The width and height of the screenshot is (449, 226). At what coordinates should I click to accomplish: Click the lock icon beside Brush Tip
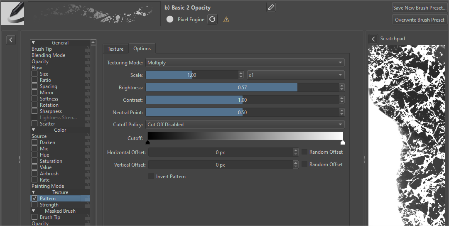click(x=87, y=49)
